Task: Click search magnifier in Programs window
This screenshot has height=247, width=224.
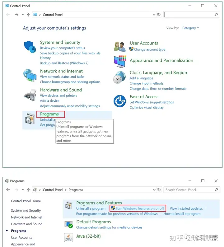Action: [x=216, y=190]
